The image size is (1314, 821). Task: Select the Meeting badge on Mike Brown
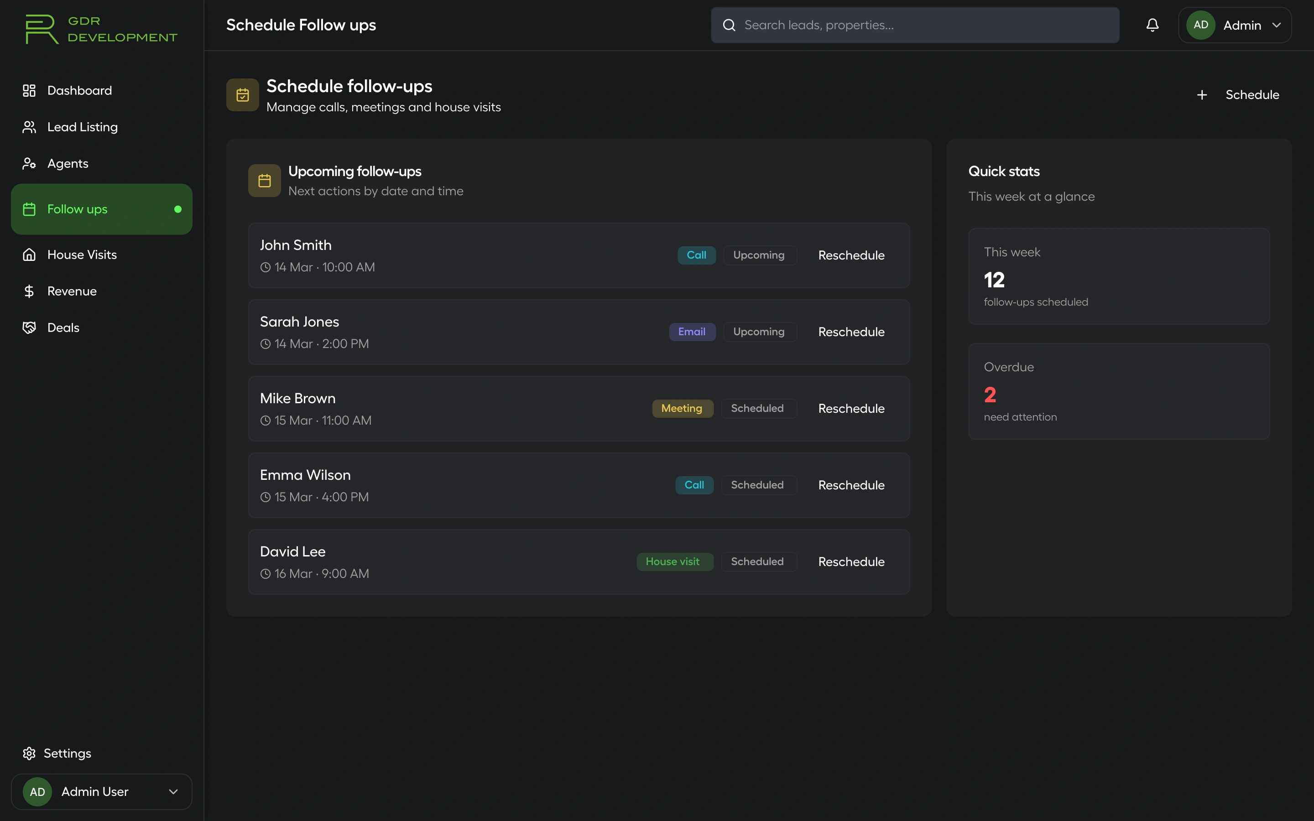tap(682, 408)
